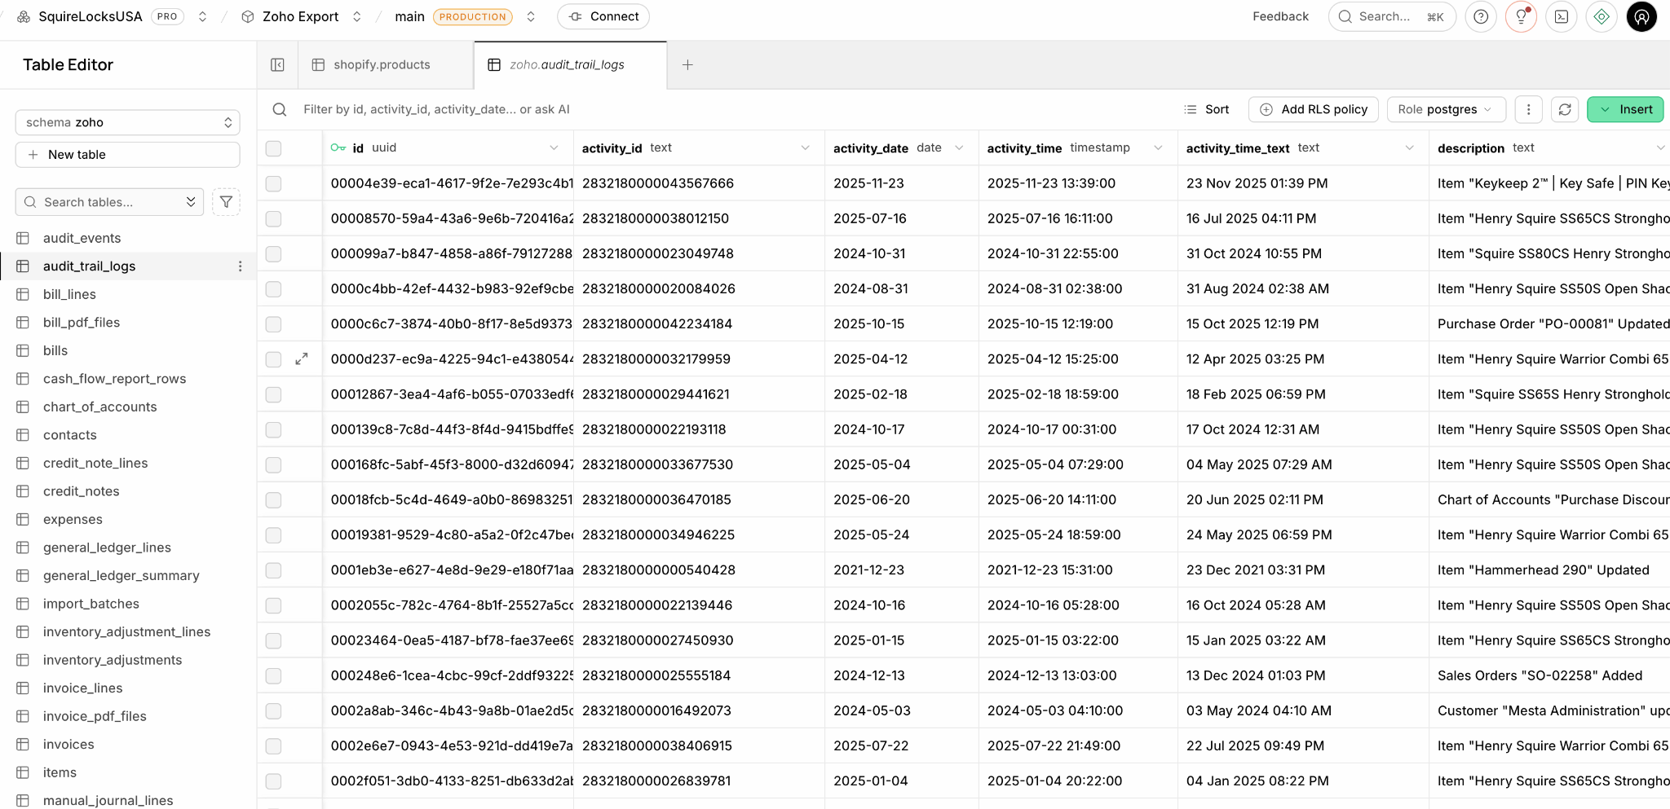Open the lightbulb advisor icon
This screenshot has height=809, width=1670.
coord(1521,16)
